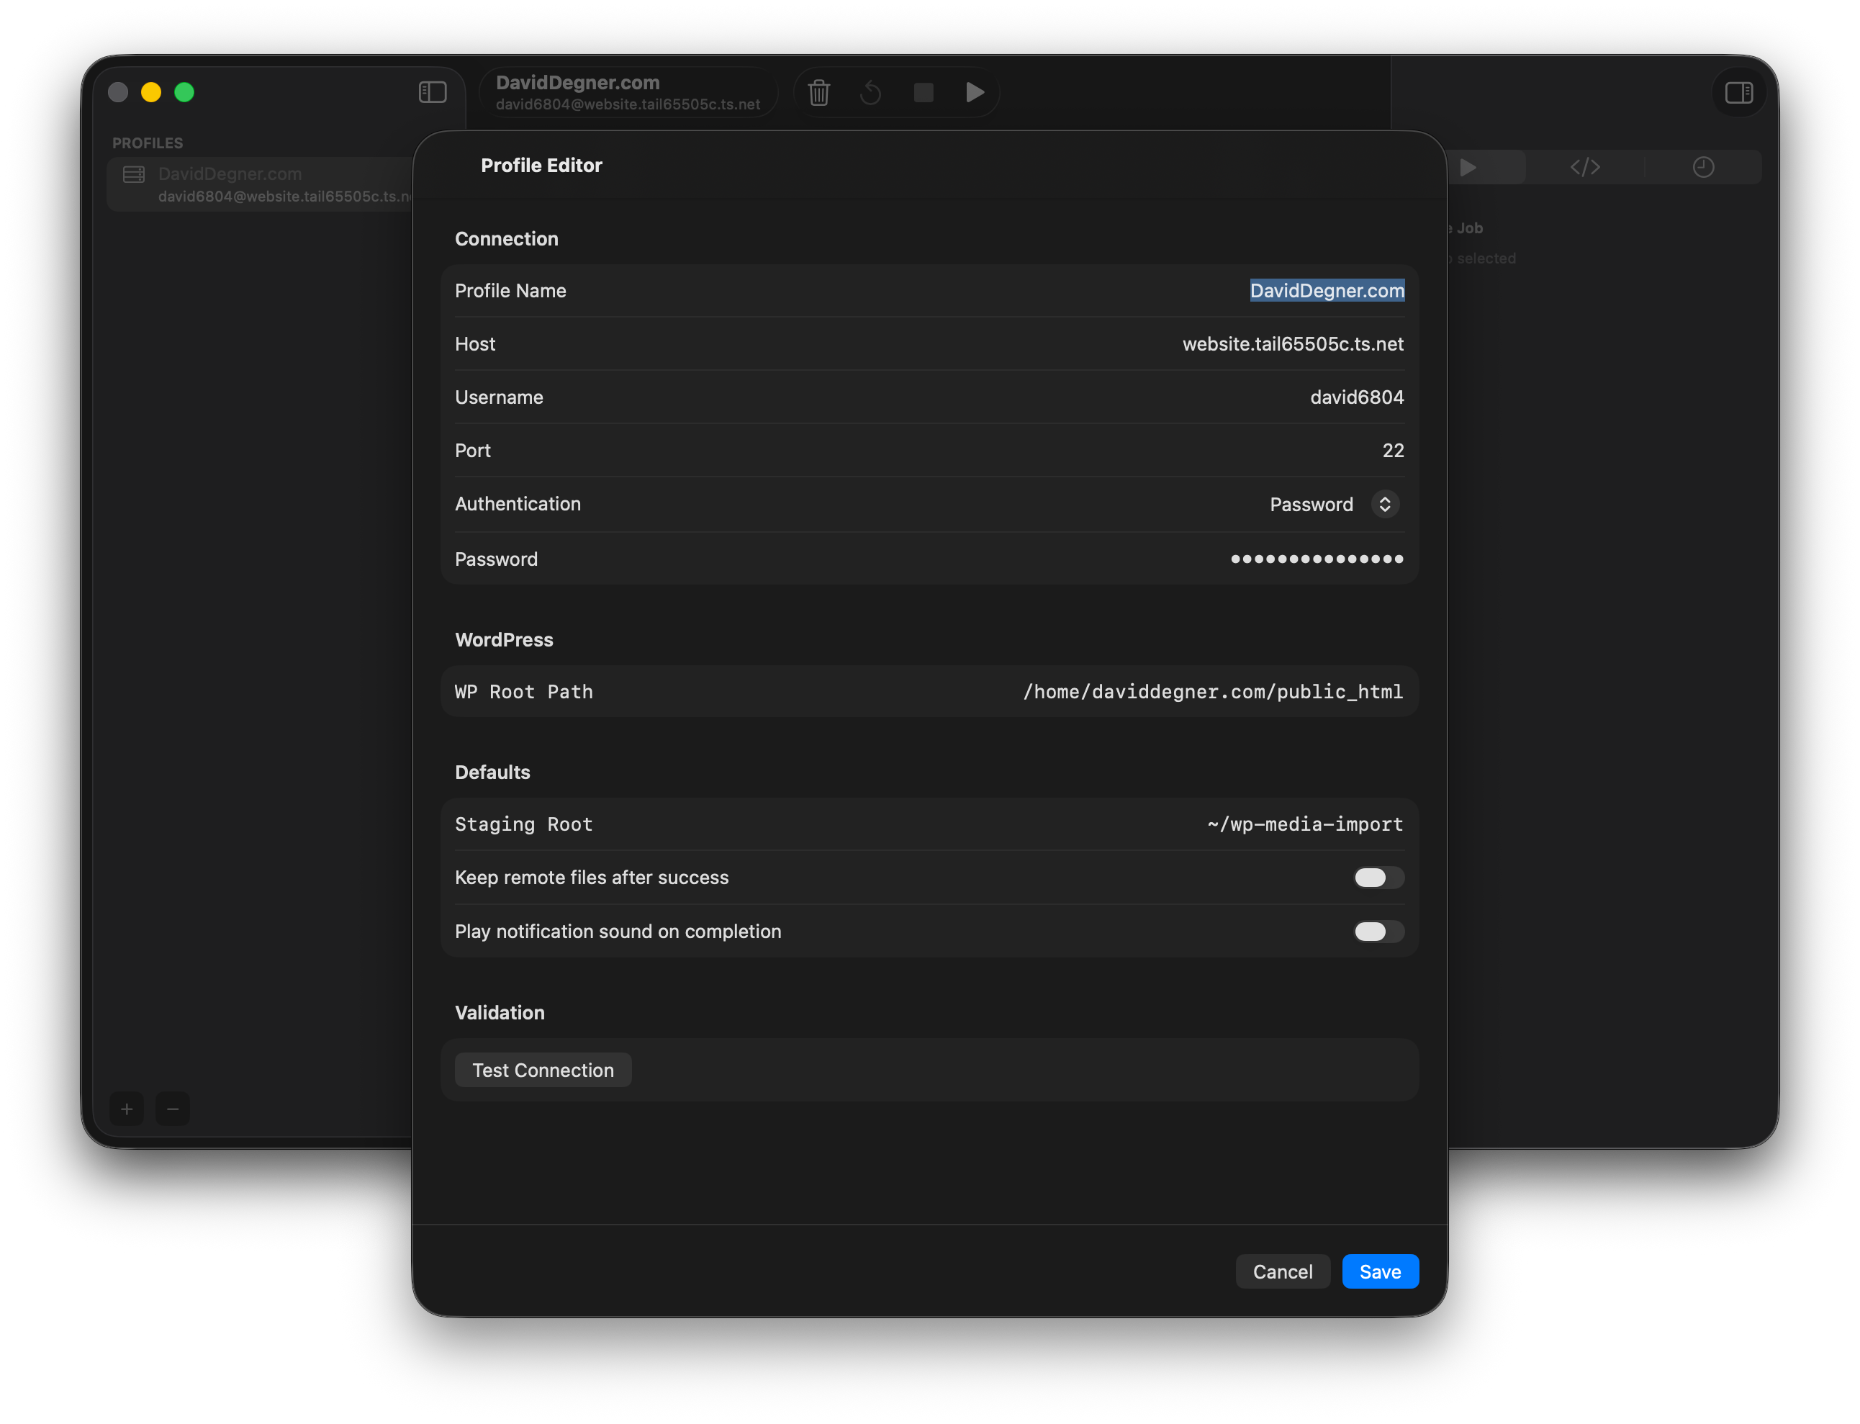The height and width of the screenshot is (1424, 1860).
Task: Remove profile with minus button
Action: click(173, 1109)
